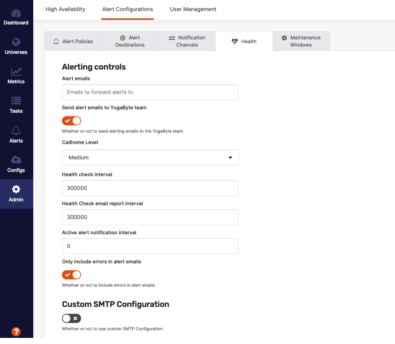Go to the High Availability section
Viewport: 395px width, 344px height.
tap(65, 9)
